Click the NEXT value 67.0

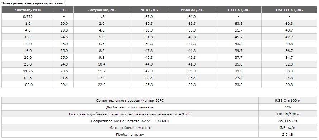[x=149, y=17]
